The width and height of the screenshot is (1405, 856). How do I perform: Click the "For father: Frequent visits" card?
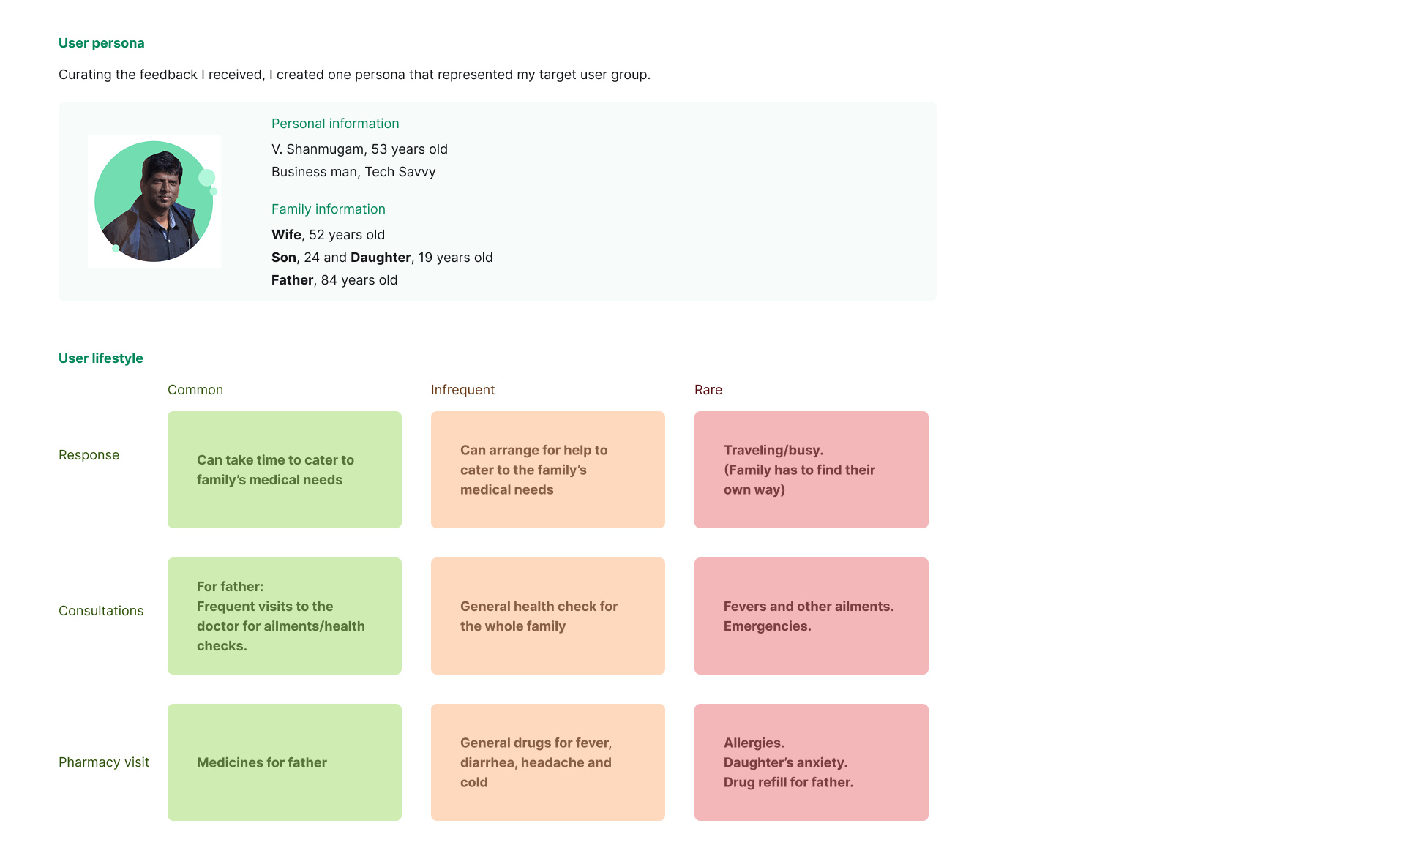tap(285, 616)
